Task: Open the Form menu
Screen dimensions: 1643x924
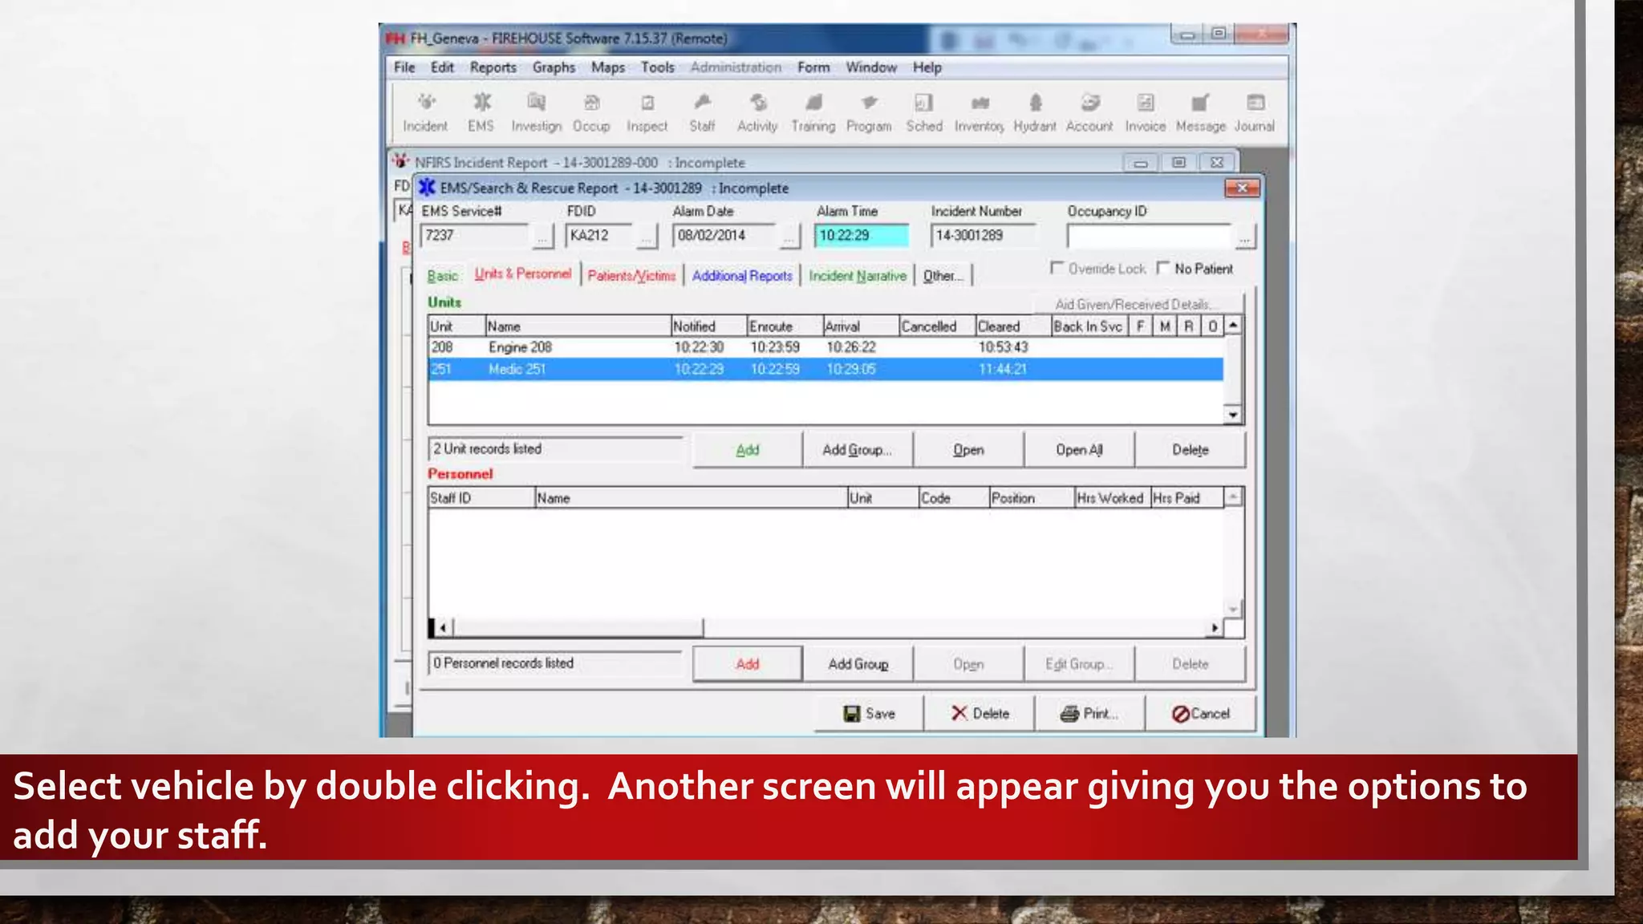Action: pos(813,67)
